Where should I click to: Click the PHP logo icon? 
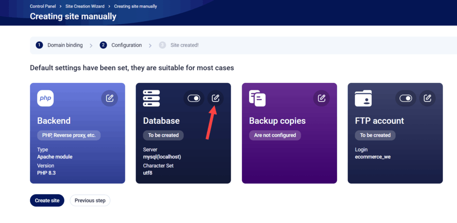pyautogui.click(x=45, y=98)
